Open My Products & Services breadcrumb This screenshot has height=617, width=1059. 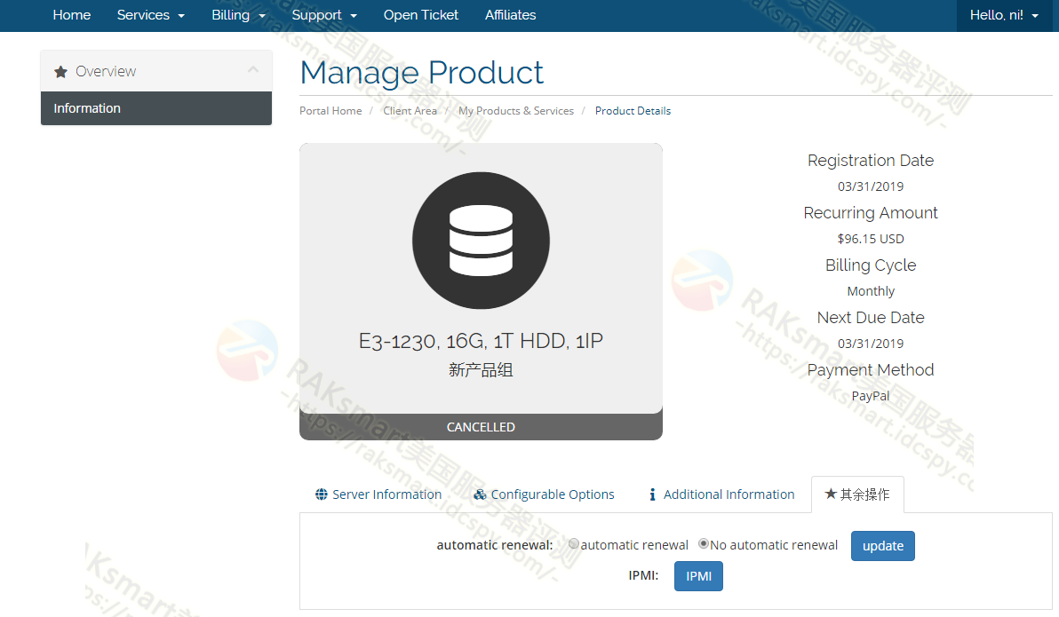(516, 111)
